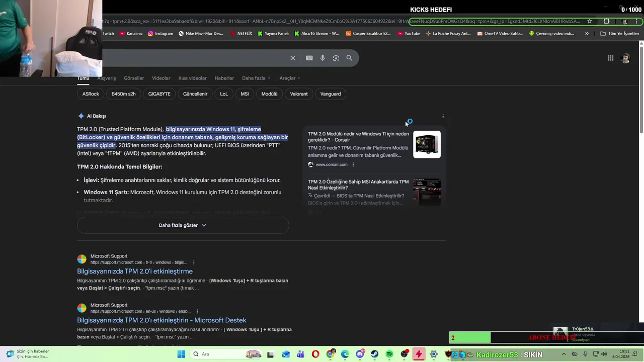644x362 pixels.
Task: Expand AI overview with Daha fazla göster
Action: pos(183,225)
